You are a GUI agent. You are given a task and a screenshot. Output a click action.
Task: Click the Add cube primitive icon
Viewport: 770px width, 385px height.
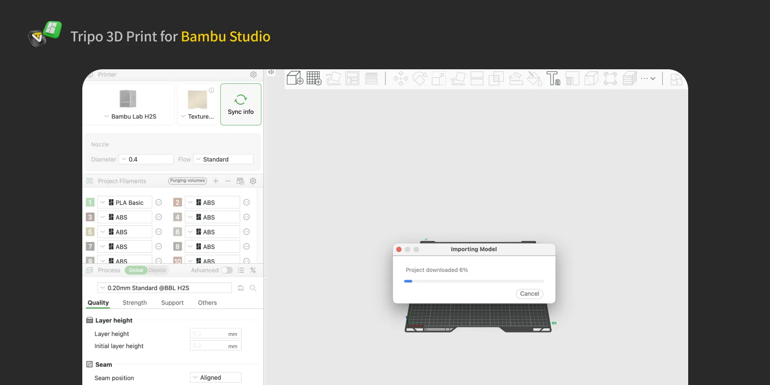pyautogui.click(x=295, y=78)
